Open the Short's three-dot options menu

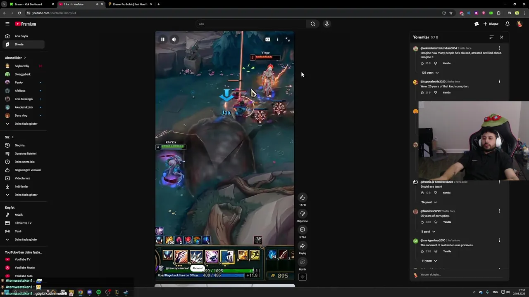278,40
